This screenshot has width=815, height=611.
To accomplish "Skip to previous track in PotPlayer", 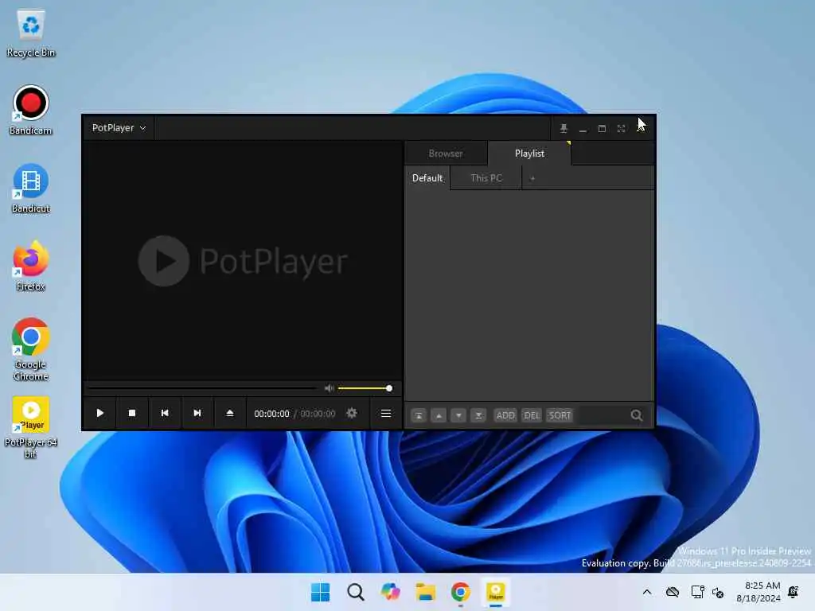I will click(x=165, y=413).
